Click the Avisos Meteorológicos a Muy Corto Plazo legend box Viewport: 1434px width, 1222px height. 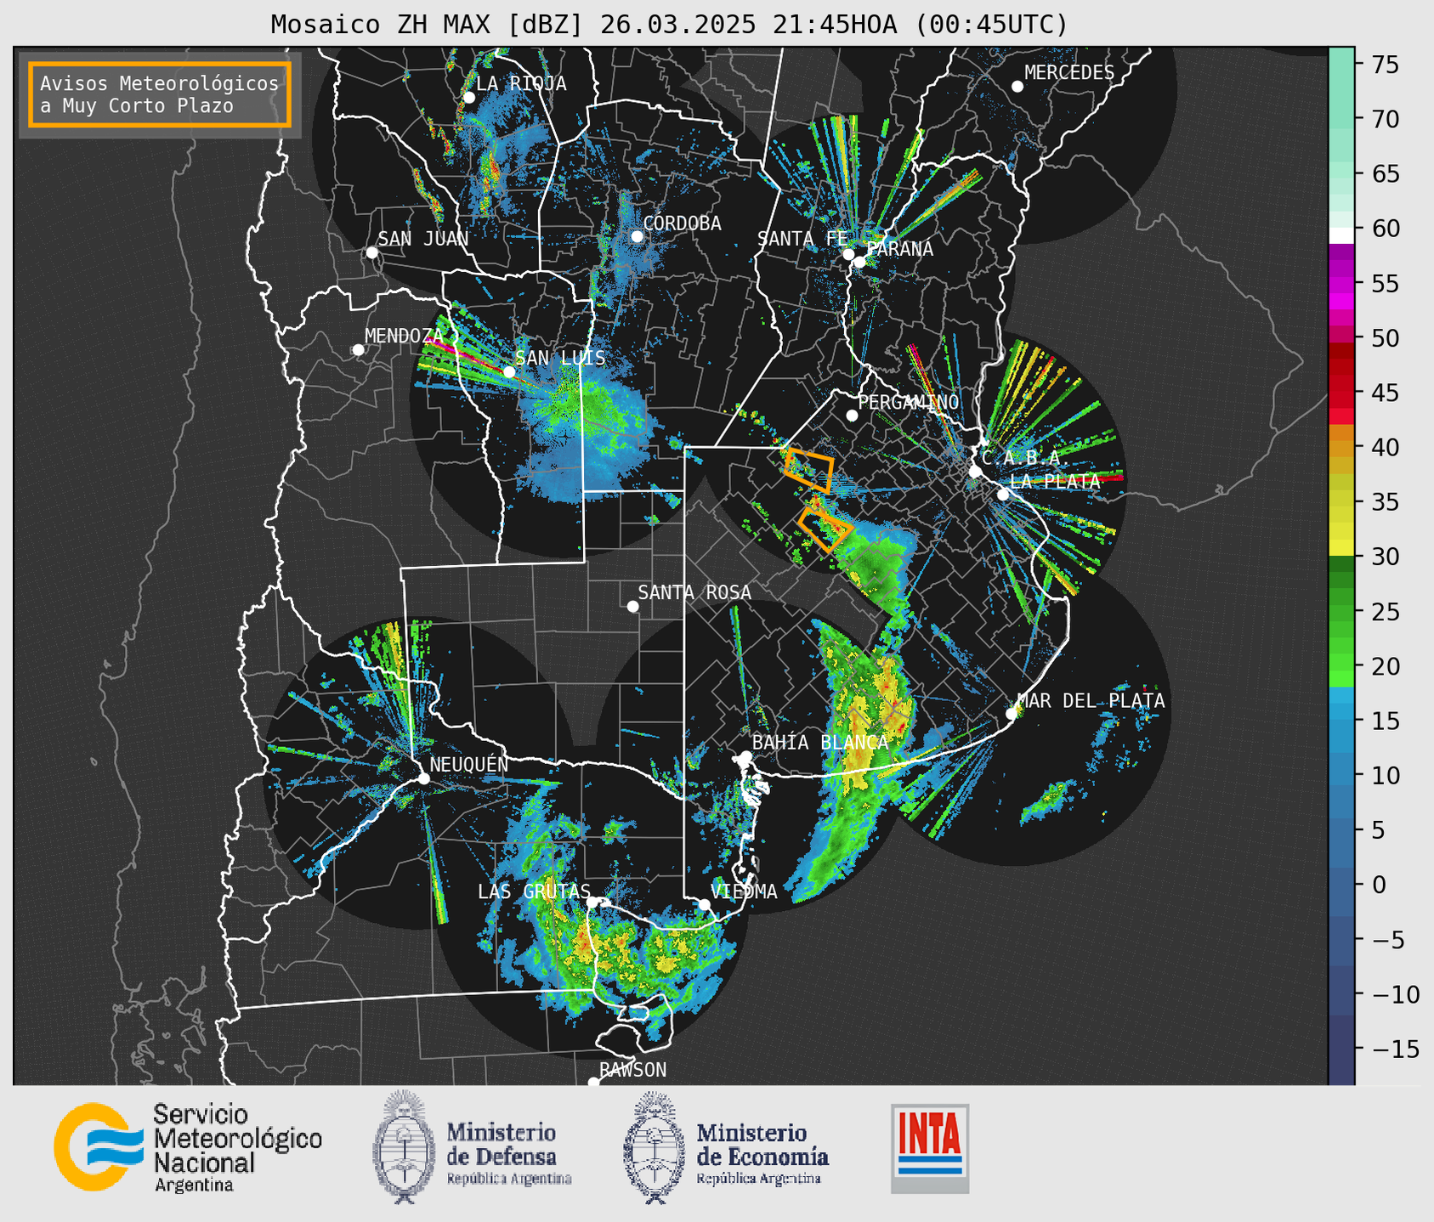click(160, 94)
